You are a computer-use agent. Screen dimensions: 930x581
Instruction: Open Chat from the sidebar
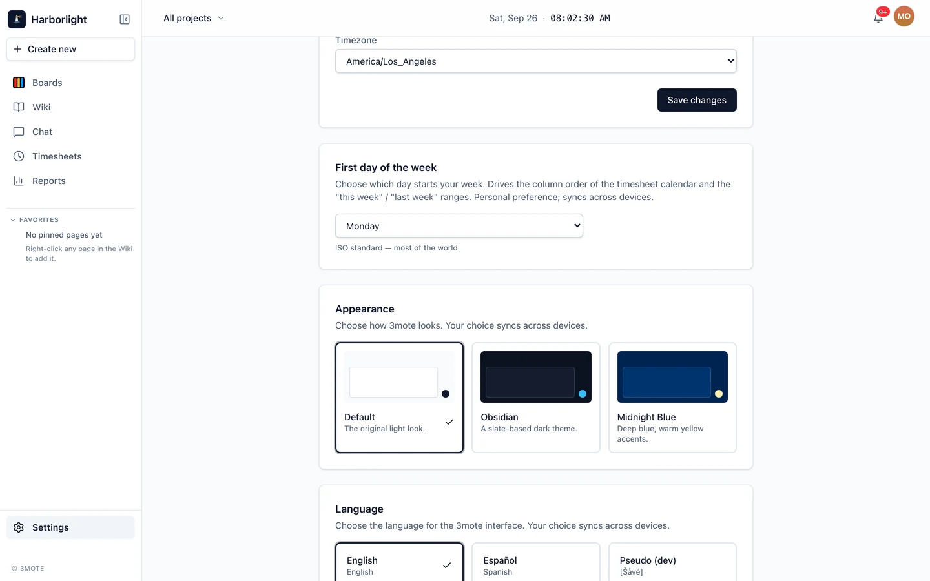[x=70, y=132]
